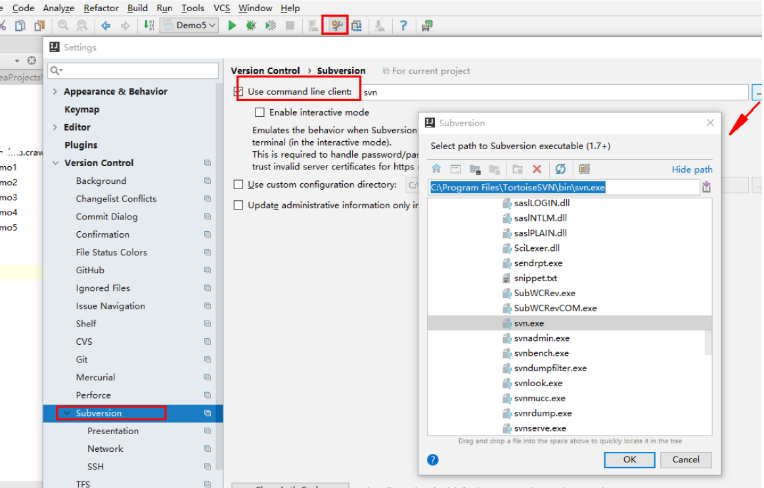Expand the Editor settings node
The width and height of the screenshot is (764, 488).
point(55,127)
